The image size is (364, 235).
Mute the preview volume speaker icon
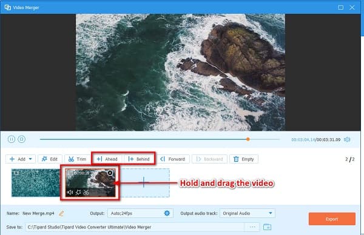click(x=347, y=139)
